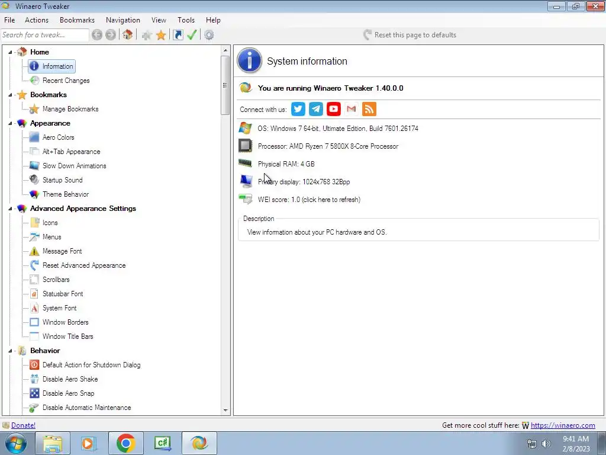Click the WEI score refresh icon
The height and width of the screenshot is (455, 606).
[246, 199]
